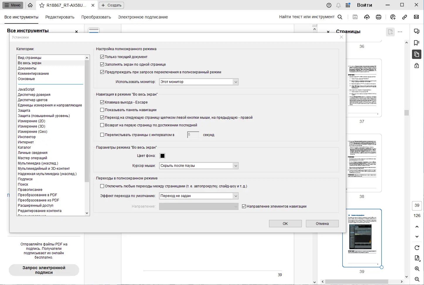Click the current page number box 39
The width and height of the screenshot is (424, 285).
coord(417,206)
